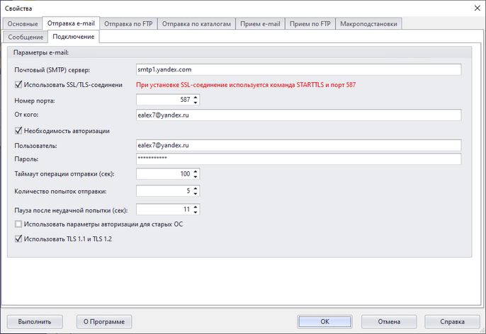Click the port number field showing 587
The image size is (486, 334).
[x=164, y=100]
